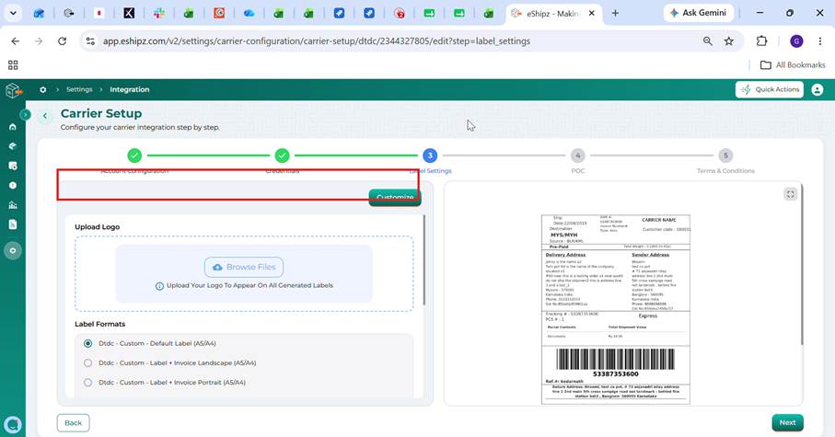835x437 pixels.
Task: Click the info icon beside the upload hint
Action: (x=159, y=286)
